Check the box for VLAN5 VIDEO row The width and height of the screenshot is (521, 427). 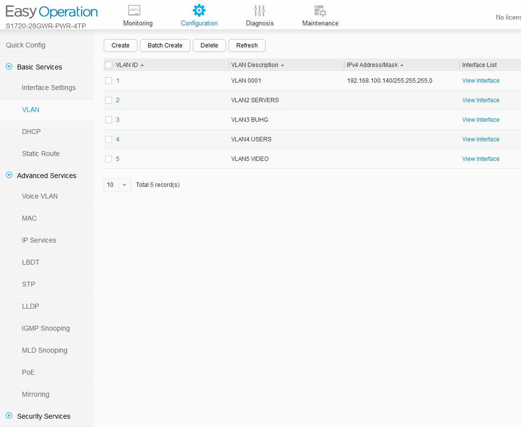[109, 159]
